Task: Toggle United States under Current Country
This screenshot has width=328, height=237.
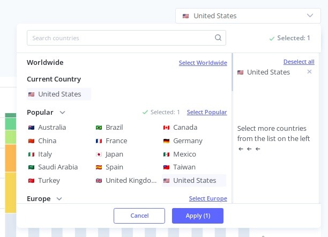Action: point(59,94)
